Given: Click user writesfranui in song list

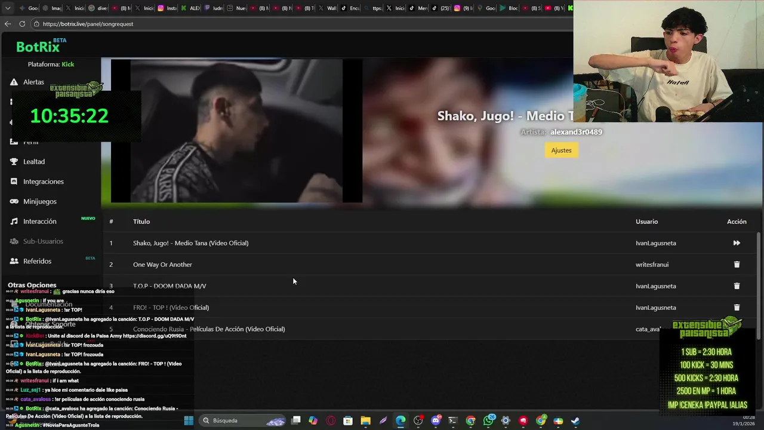Looking at the screenshot, I should click(x=652, y=265).
